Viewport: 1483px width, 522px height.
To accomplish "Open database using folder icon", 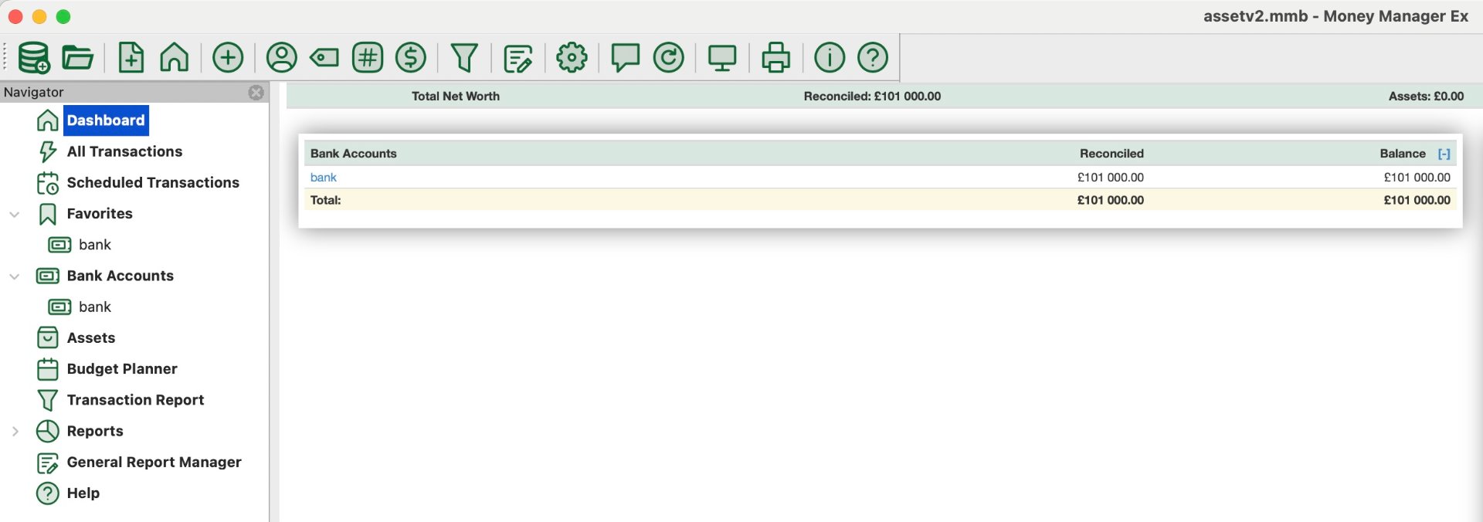I will (77, 57).
